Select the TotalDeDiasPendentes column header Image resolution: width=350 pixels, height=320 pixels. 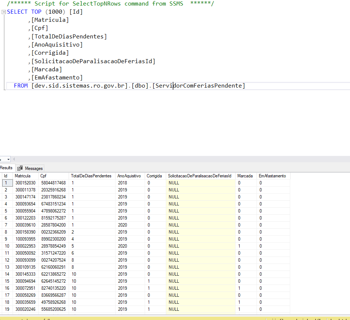[x=92, y=176]
